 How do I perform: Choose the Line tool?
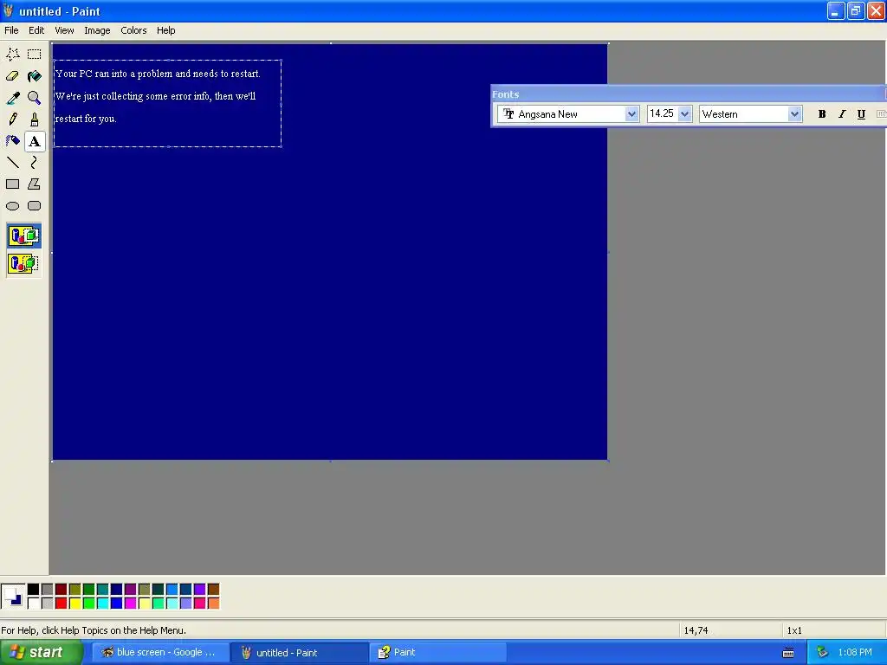[x=12, y=163]
